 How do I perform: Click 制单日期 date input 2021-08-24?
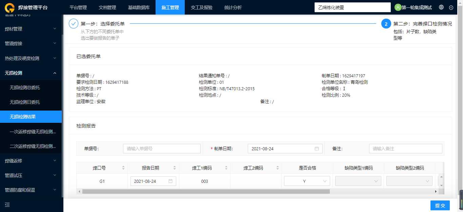[x=285, y=149]
